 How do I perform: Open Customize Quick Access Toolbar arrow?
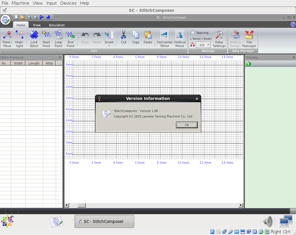[57, 17]
